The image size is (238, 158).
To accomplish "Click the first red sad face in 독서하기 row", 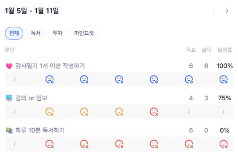I will click(50, 144).
